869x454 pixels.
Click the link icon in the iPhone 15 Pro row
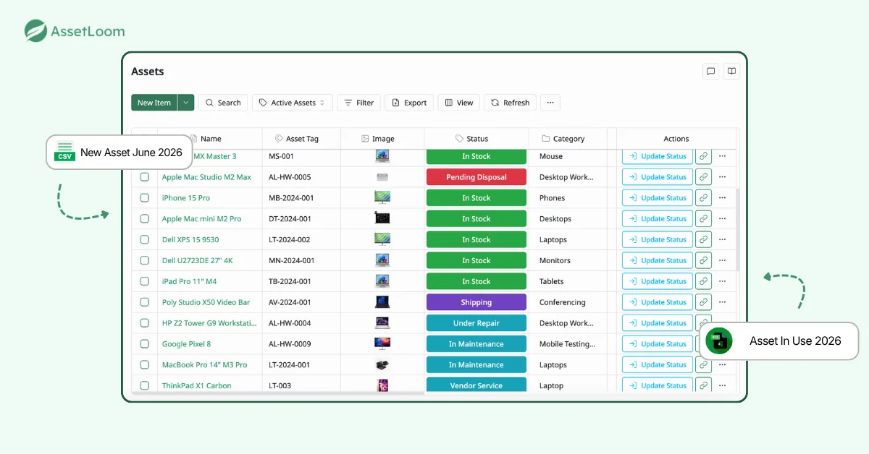(703, 198)
